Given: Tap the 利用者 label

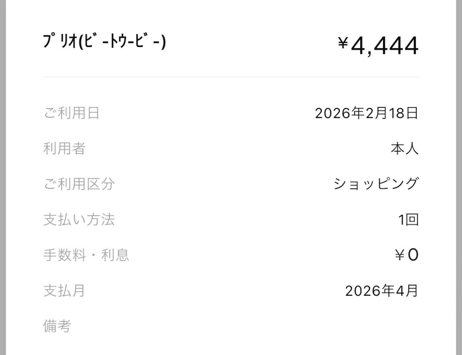Looking at the screenshot, I should tap(64, 149).
